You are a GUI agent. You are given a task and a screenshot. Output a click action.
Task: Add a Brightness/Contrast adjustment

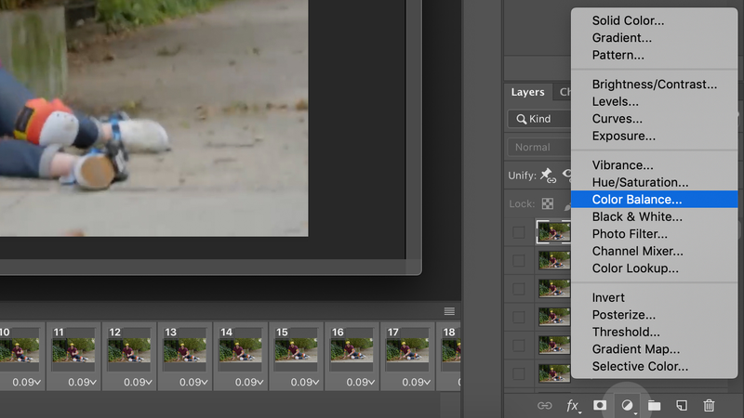[655, 84]
